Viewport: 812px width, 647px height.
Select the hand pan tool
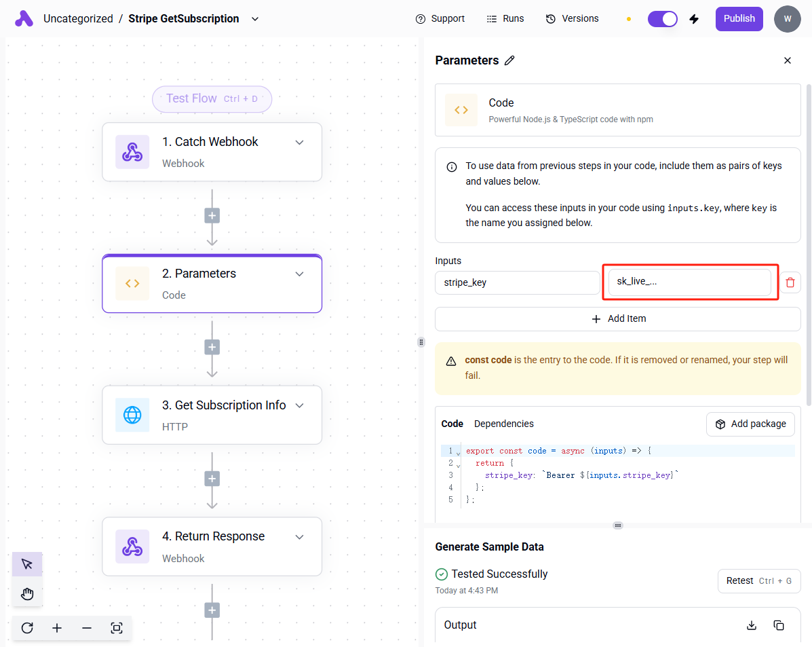(x=27, y=595)
